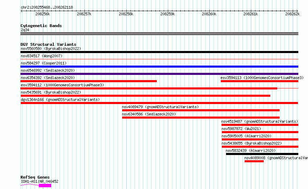Screen dimensions: 308x189
Task: Click the left arrowhead of the ruler
Action: tap(21, 11)
